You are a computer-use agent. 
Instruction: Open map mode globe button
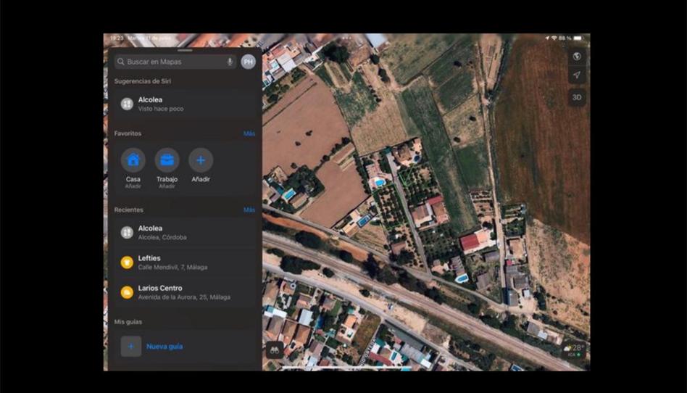pyautogui.click(x=577, y=57)
